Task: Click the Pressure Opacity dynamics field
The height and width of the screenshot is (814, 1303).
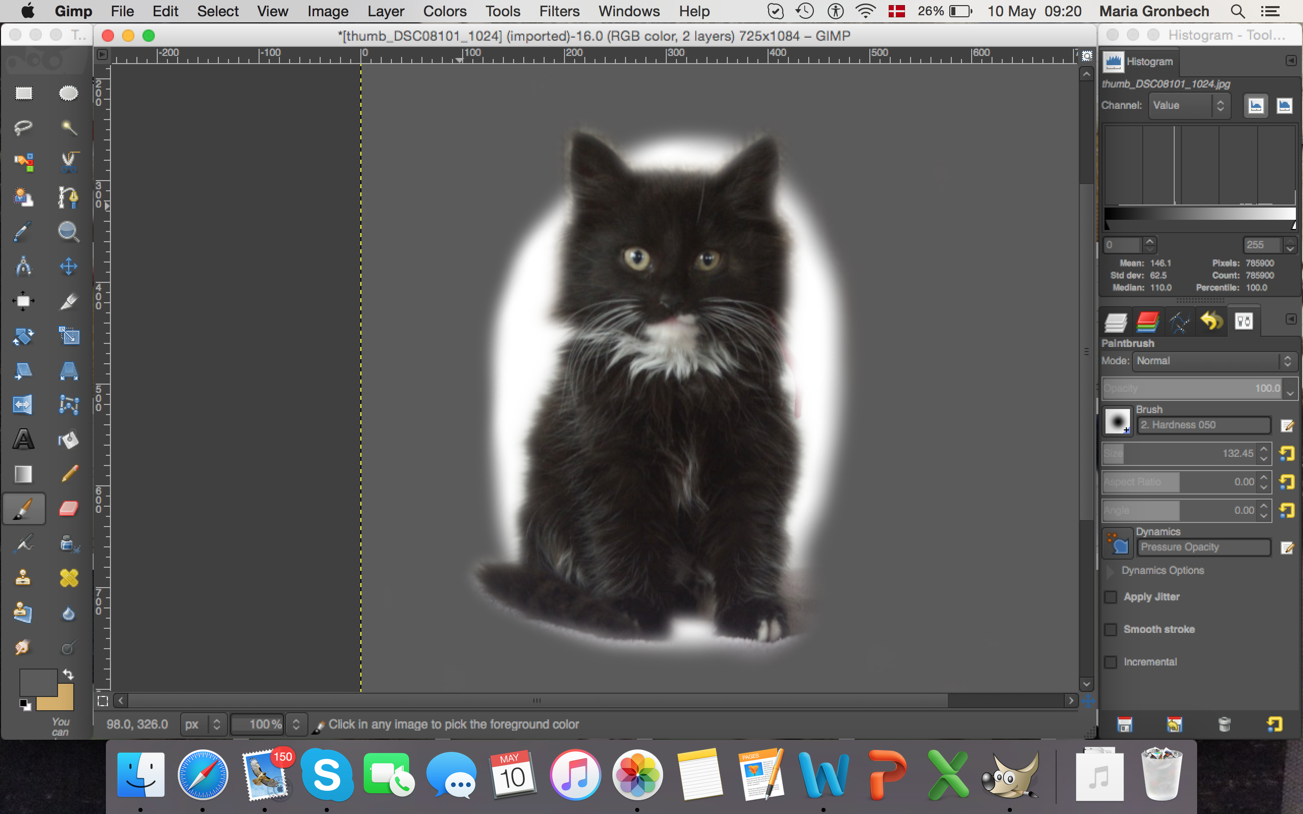Action: point(1203,547)
